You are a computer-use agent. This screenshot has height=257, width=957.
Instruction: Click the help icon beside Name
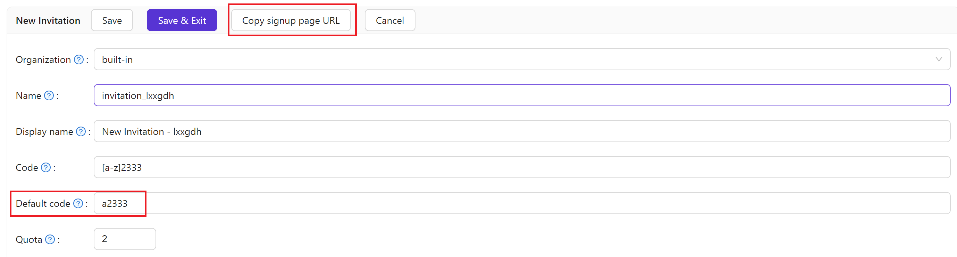(x=49, y=95)
